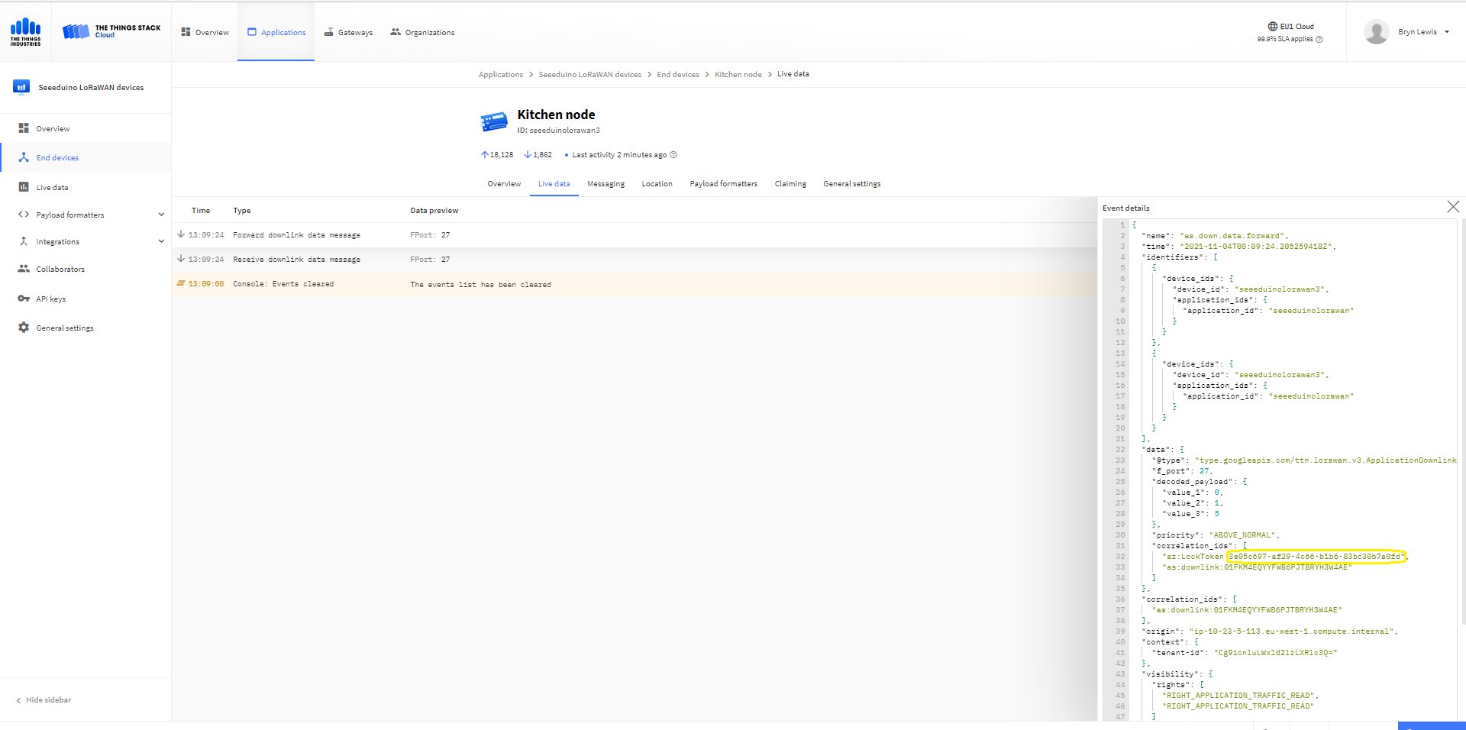The width and height of the screenshot is (1466, 730).
Task: Click the Collaborators people icon
Action: pos(24,269)
